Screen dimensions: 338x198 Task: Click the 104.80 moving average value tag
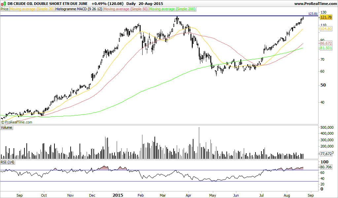pyautogui.click(x=326, y=29)
